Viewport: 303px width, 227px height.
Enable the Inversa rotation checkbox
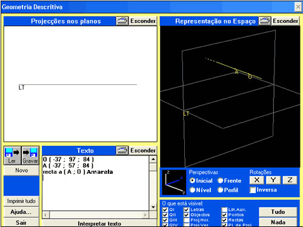coord(253,190)
